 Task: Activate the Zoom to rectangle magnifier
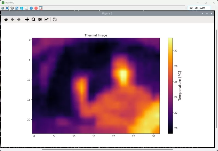[34, 20]
